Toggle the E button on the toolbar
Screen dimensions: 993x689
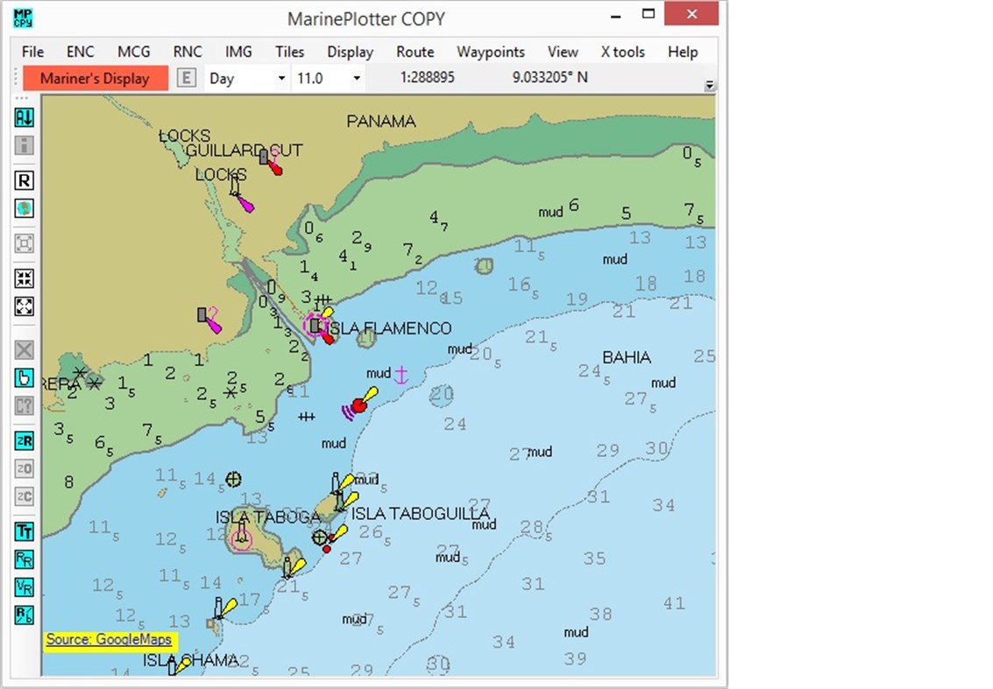(x=185, y=78)
